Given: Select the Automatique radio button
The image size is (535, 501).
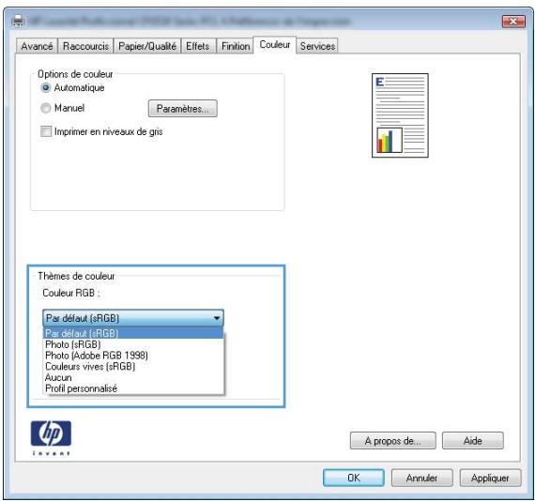Looking at the screenshot, I should [x=46, y=88].
